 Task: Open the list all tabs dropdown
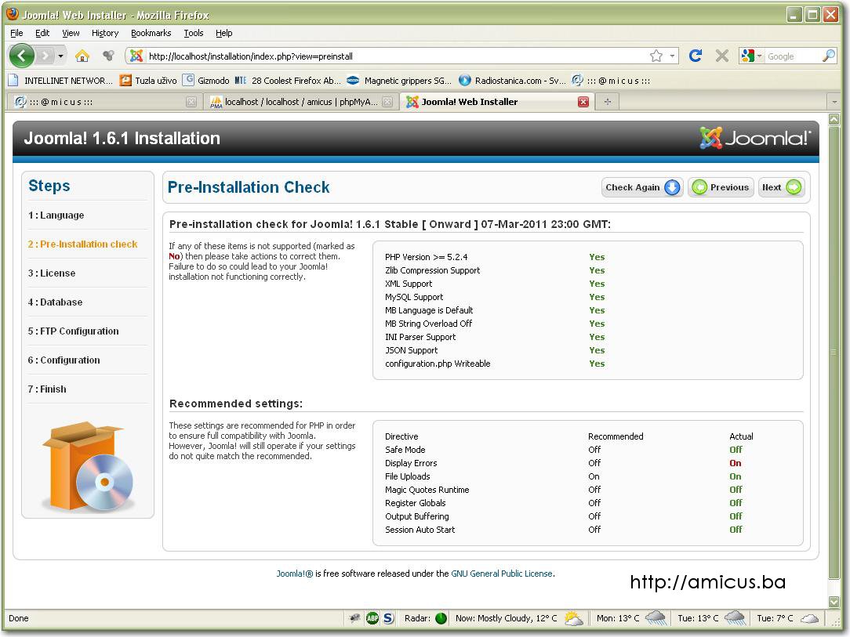pyautogui.click(x=834, y=102)
